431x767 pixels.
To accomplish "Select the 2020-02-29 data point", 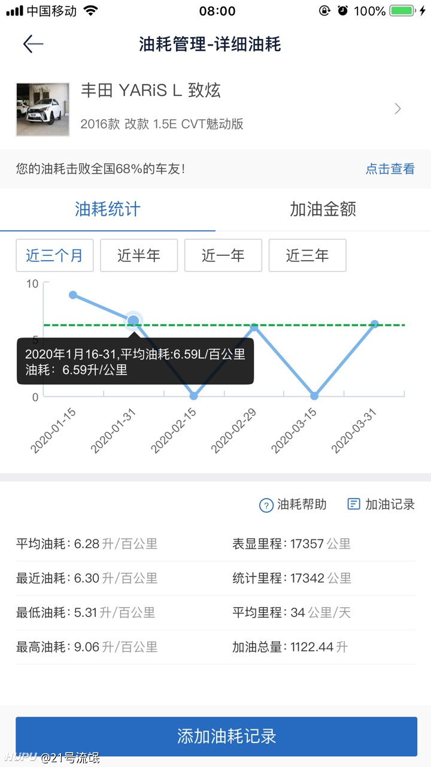I will pos(254,327).
